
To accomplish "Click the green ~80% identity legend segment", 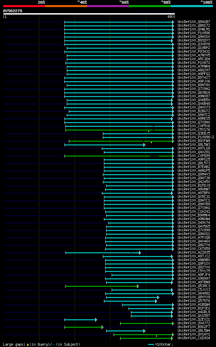I will coord(150,6).
